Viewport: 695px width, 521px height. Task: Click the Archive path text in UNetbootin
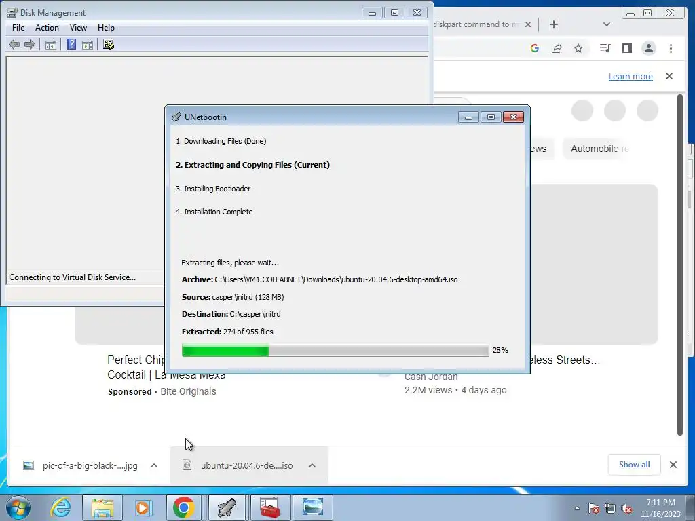320,279
